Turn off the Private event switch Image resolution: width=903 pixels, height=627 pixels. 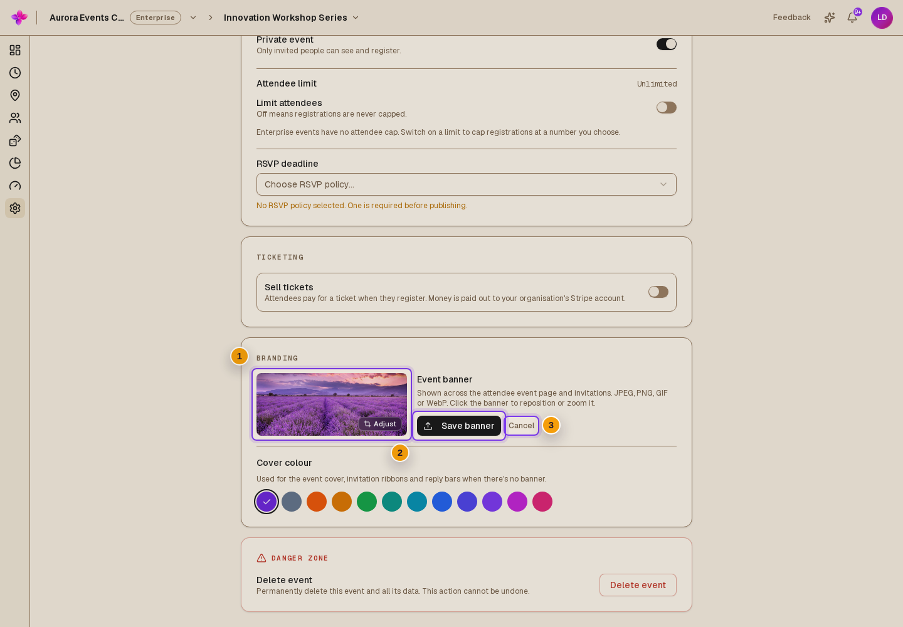667,44
